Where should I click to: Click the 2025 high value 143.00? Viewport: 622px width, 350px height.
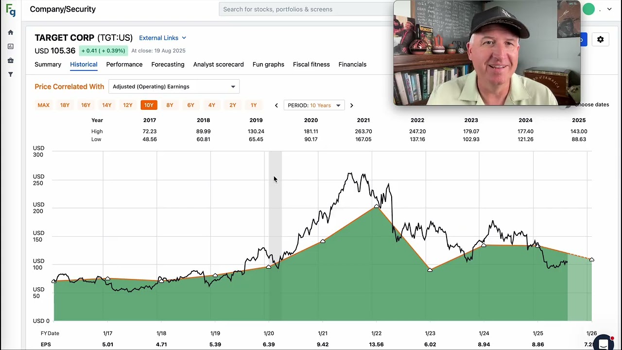(579, 131)
